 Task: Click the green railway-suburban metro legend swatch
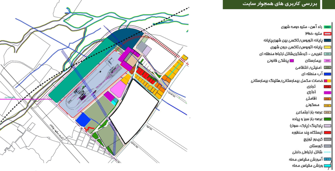click(x=327, y=27)
